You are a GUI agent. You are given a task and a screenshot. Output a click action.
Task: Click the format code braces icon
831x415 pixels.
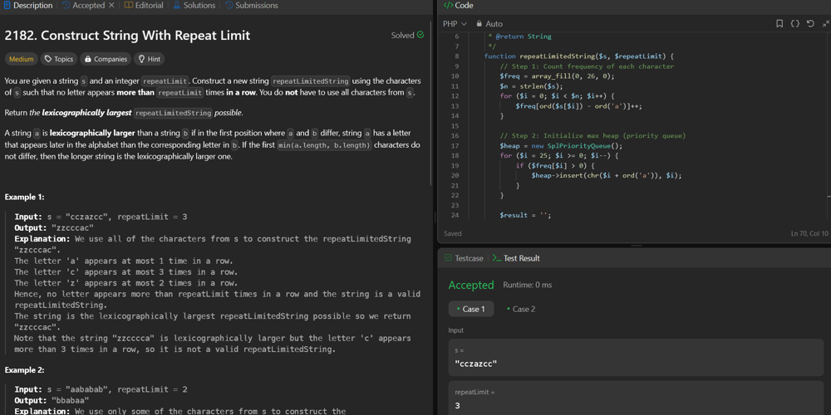click(x=794, y=23)
